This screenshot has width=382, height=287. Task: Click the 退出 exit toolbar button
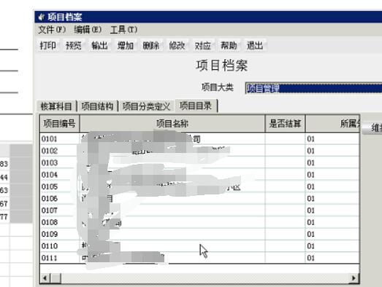click(255, 45)
